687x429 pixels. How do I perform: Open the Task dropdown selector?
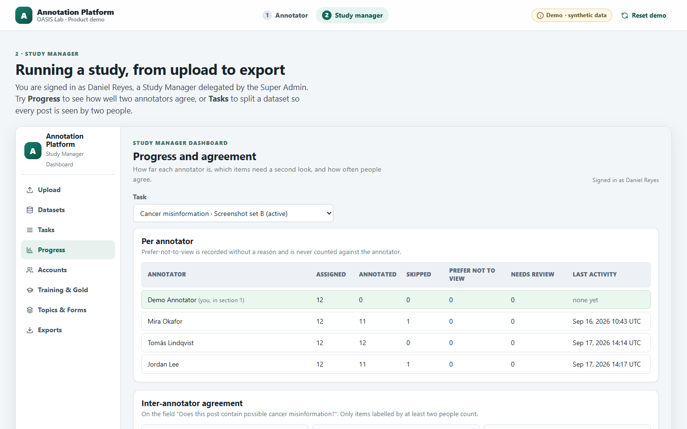coord(233,213)
